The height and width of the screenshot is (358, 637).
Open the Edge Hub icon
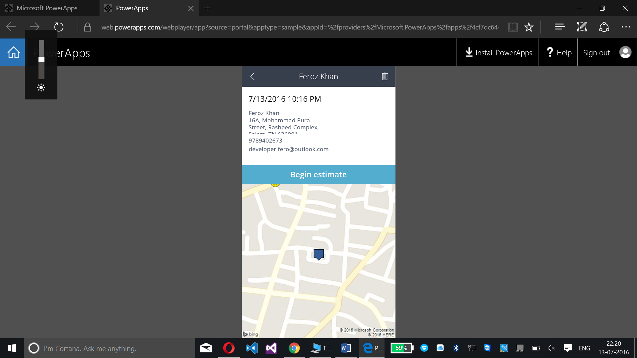pyautogui.click(x=560, y=27)
